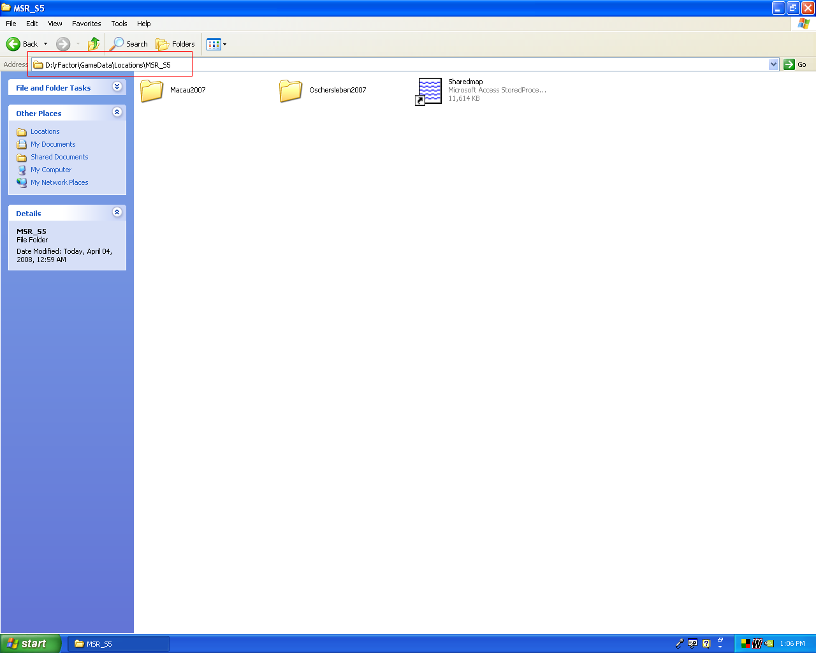Select the Macau2007 folder icon
This screenshot has width=816, height=653.
[x=152, y=91]
